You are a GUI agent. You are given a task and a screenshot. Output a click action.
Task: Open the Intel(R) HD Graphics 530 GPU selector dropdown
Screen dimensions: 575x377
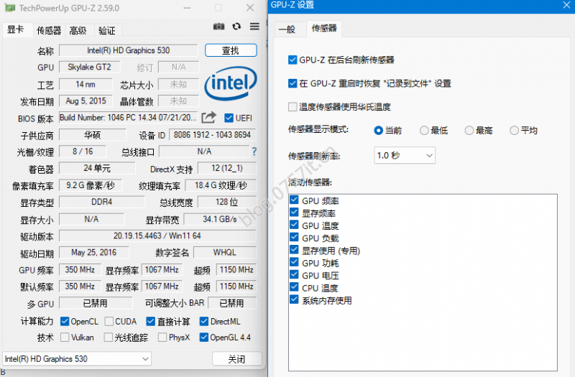[x=77, y=359]
